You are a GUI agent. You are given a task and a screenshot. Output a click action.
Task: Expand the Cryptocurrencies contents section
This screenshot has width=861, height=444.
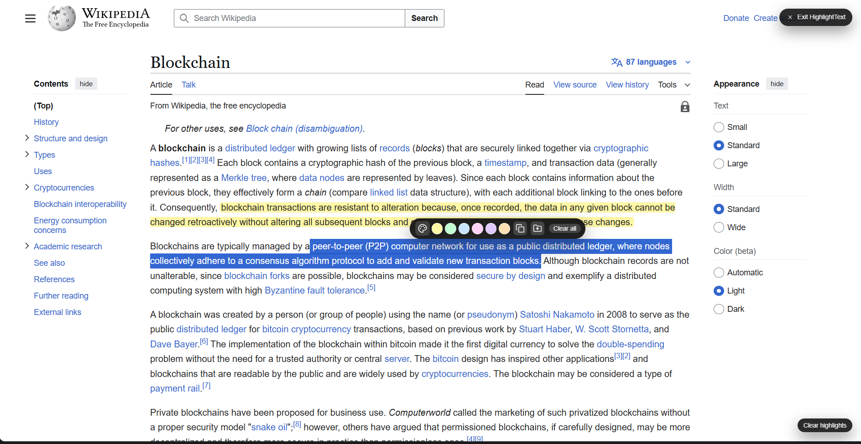pyautogui.click(x=27, y=187)
